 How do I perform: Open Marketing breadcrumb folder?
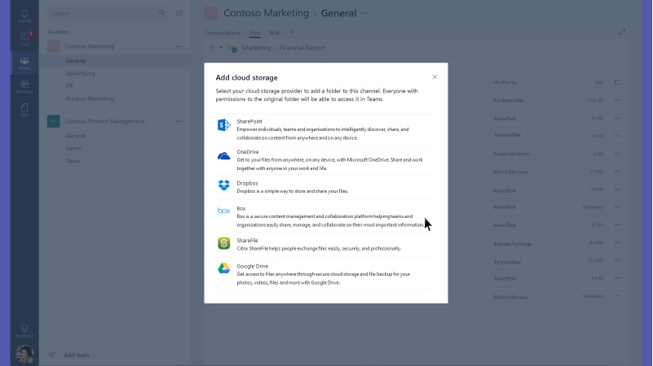click(257, 48)
